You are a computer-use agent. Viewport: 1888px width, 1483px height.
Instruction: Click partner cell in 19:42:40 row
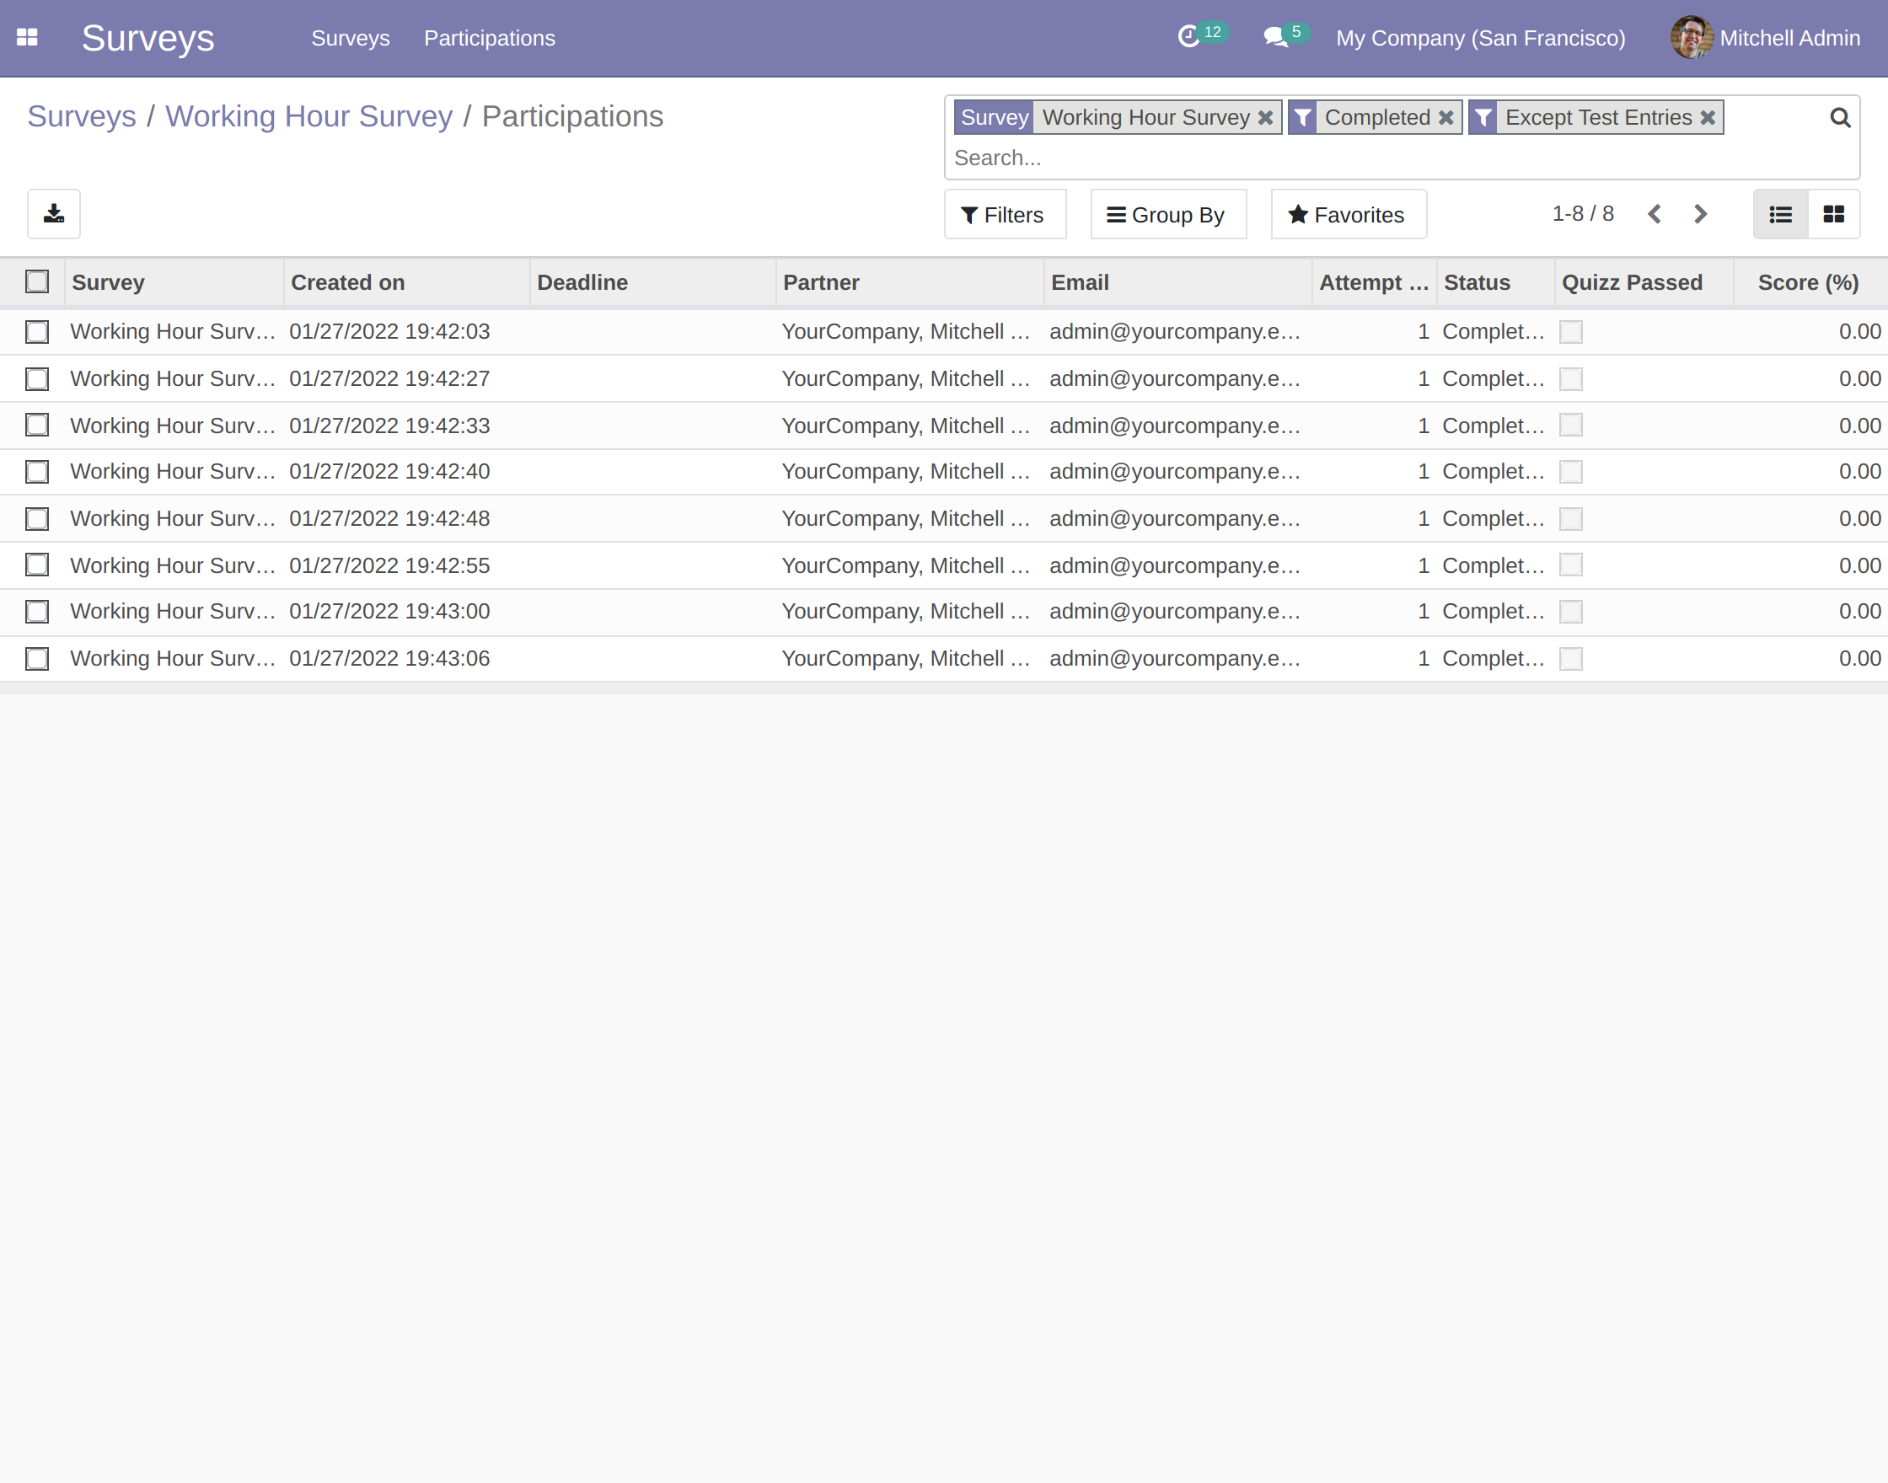click(906, 472)
